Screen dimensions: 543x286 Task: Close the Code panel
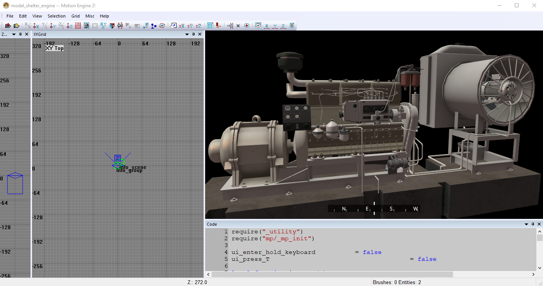tap(539, 224)
